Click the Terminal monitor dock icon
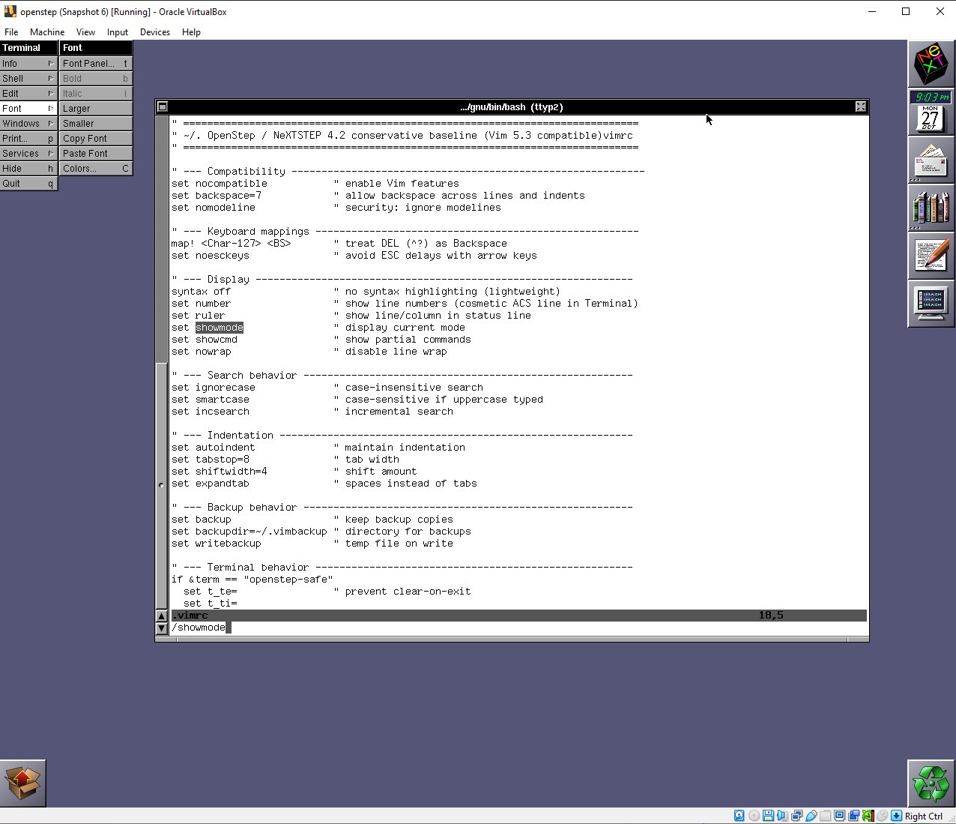 [931, 303]
